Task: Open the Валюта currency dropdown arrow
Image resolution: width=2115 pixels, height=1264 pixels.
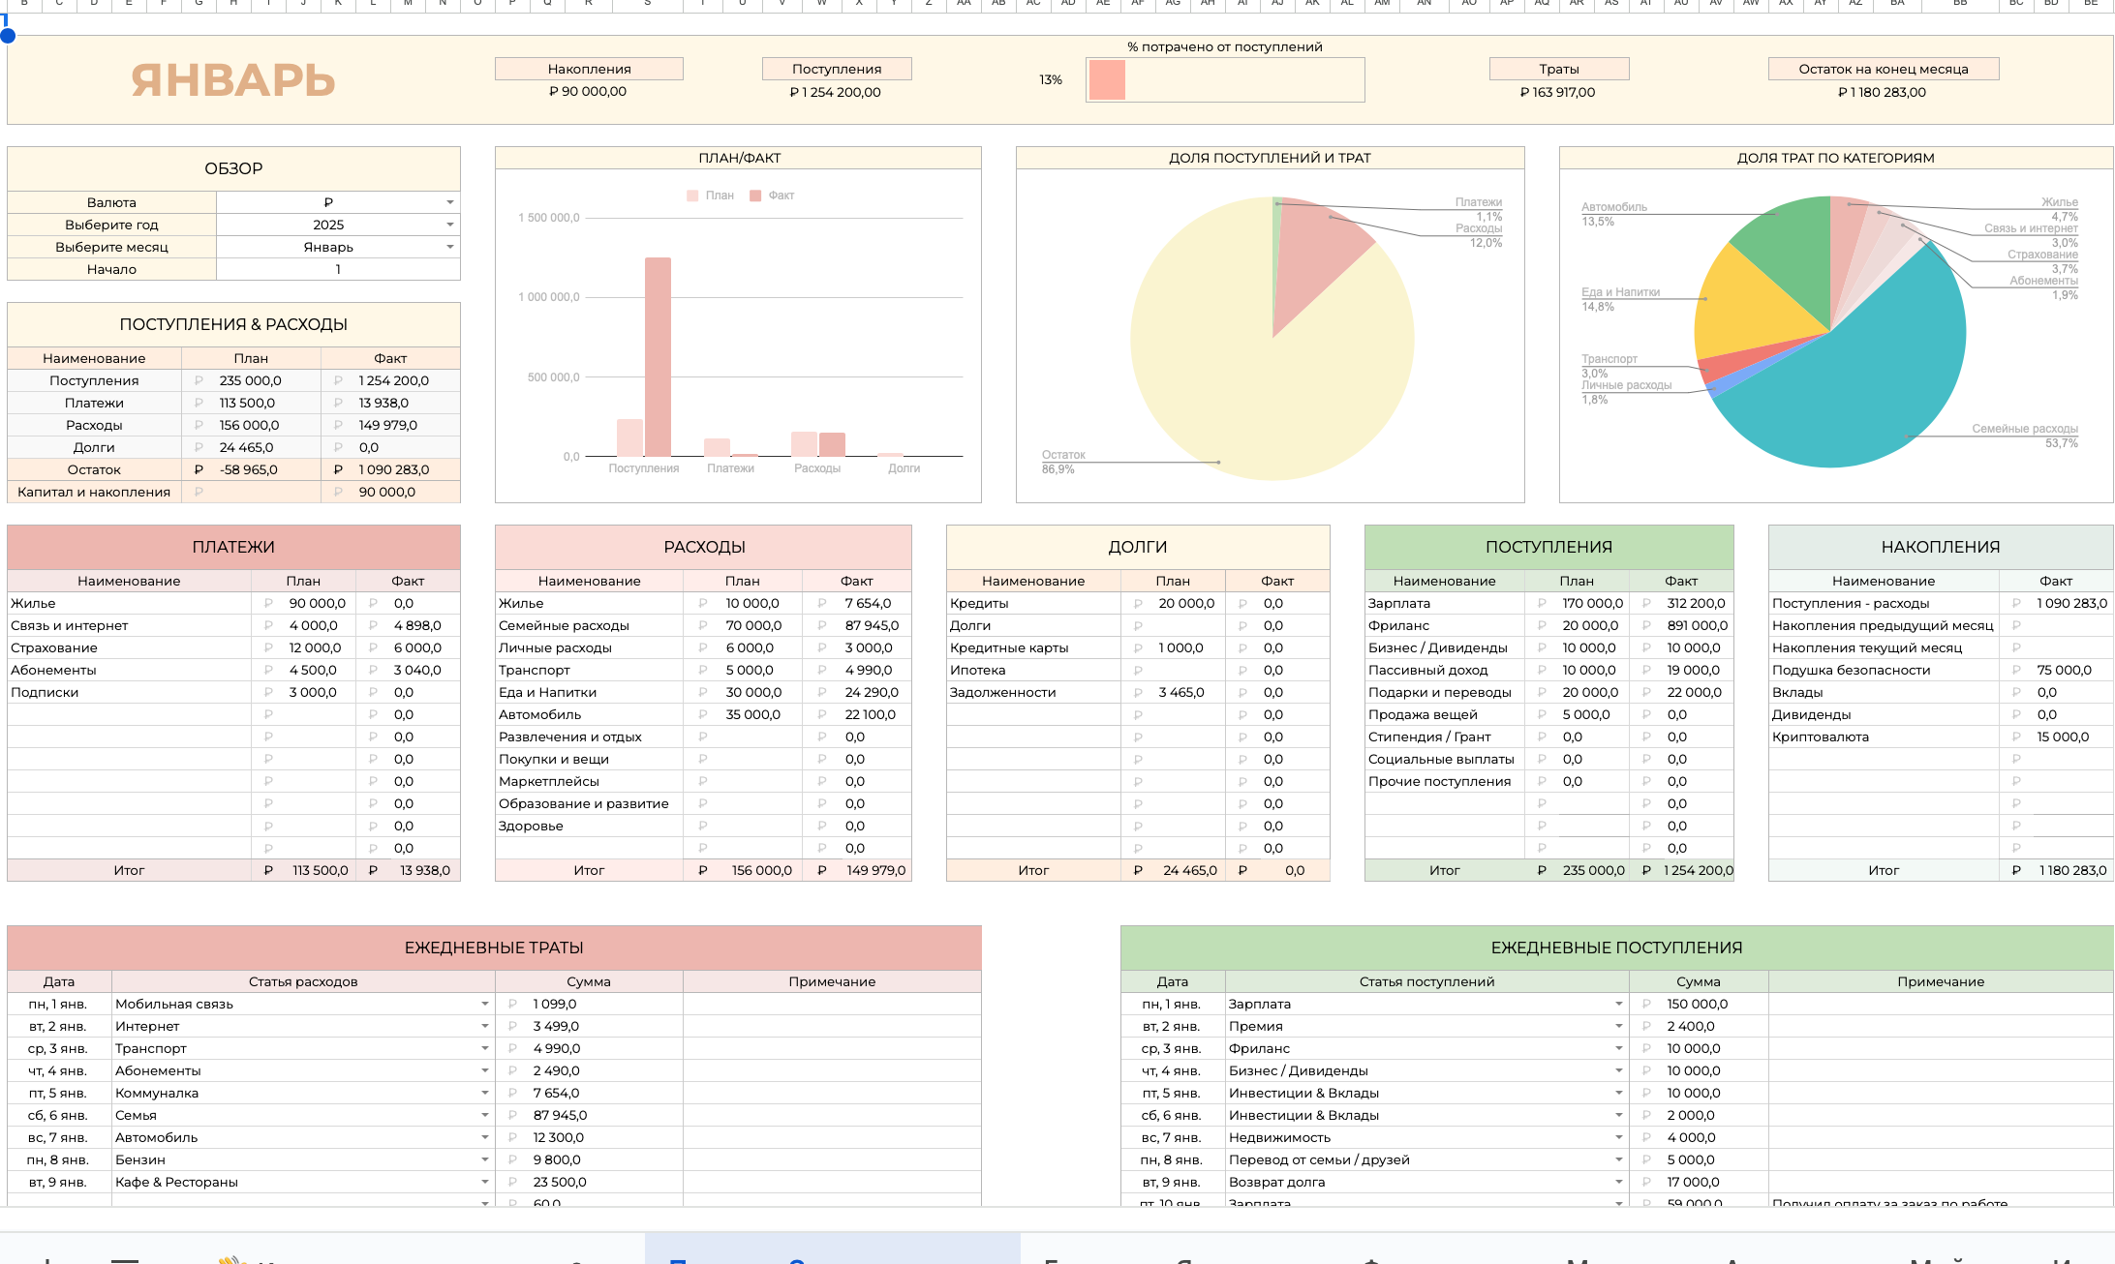Action: [450, 202]
